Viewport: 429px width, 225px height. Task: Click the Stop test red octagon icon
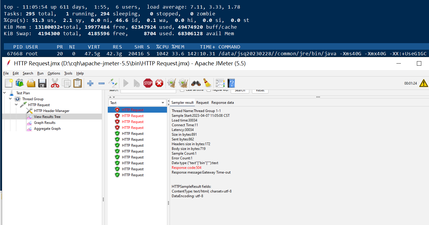click(x=148, y=83)
